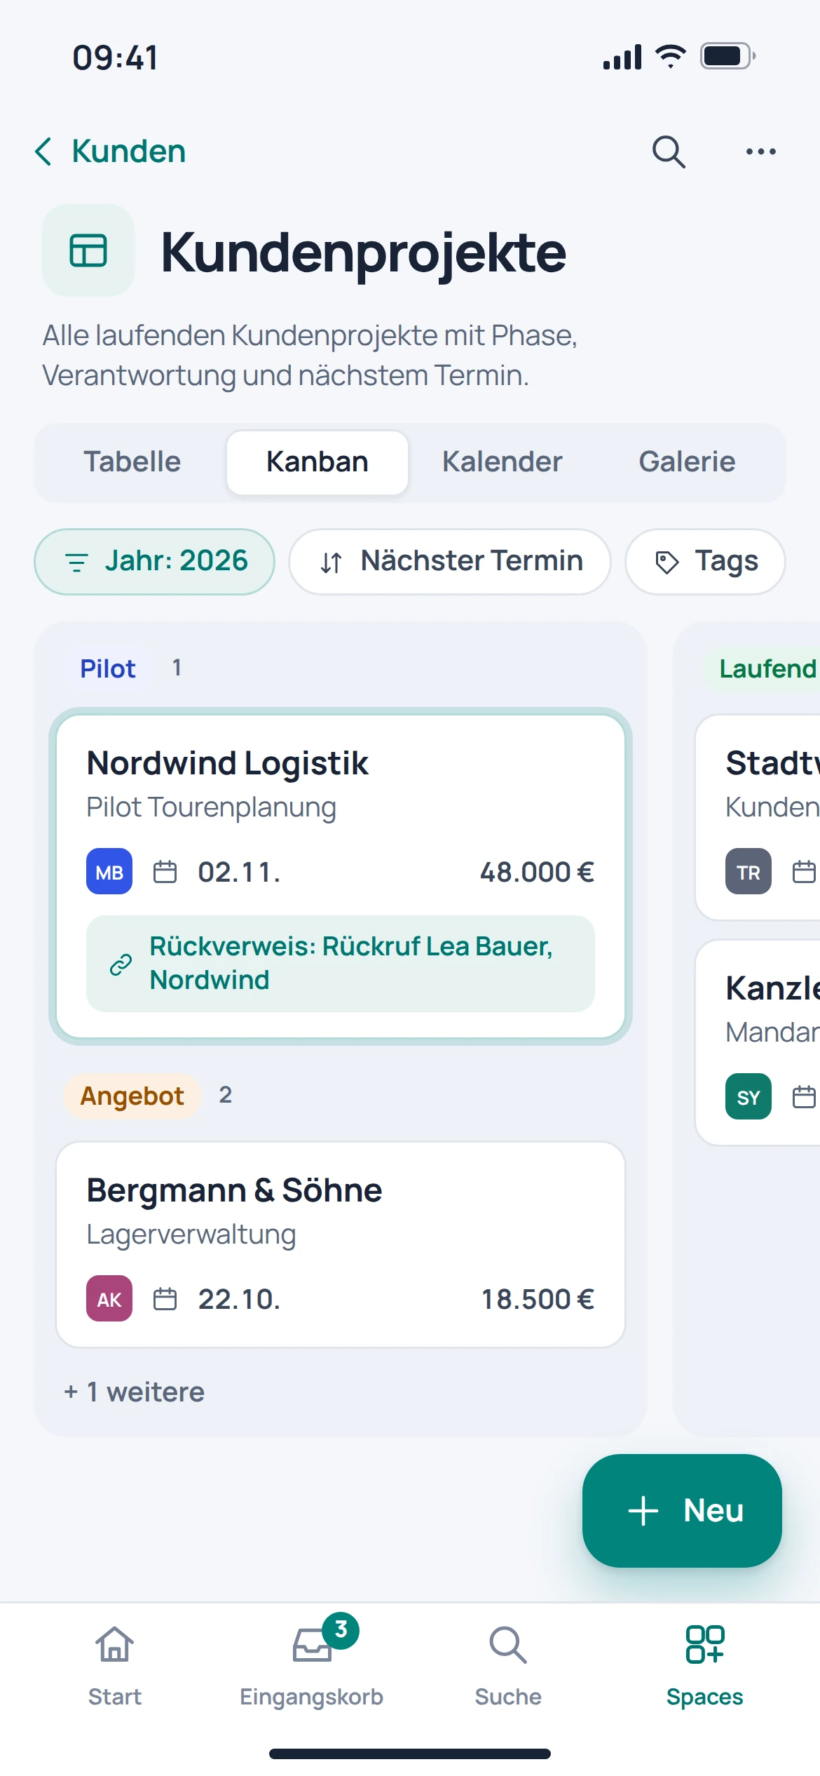Screen dimensions: 820x1776
Task: Tap the TR avatar in Laufend column
Action: [749, 871]
